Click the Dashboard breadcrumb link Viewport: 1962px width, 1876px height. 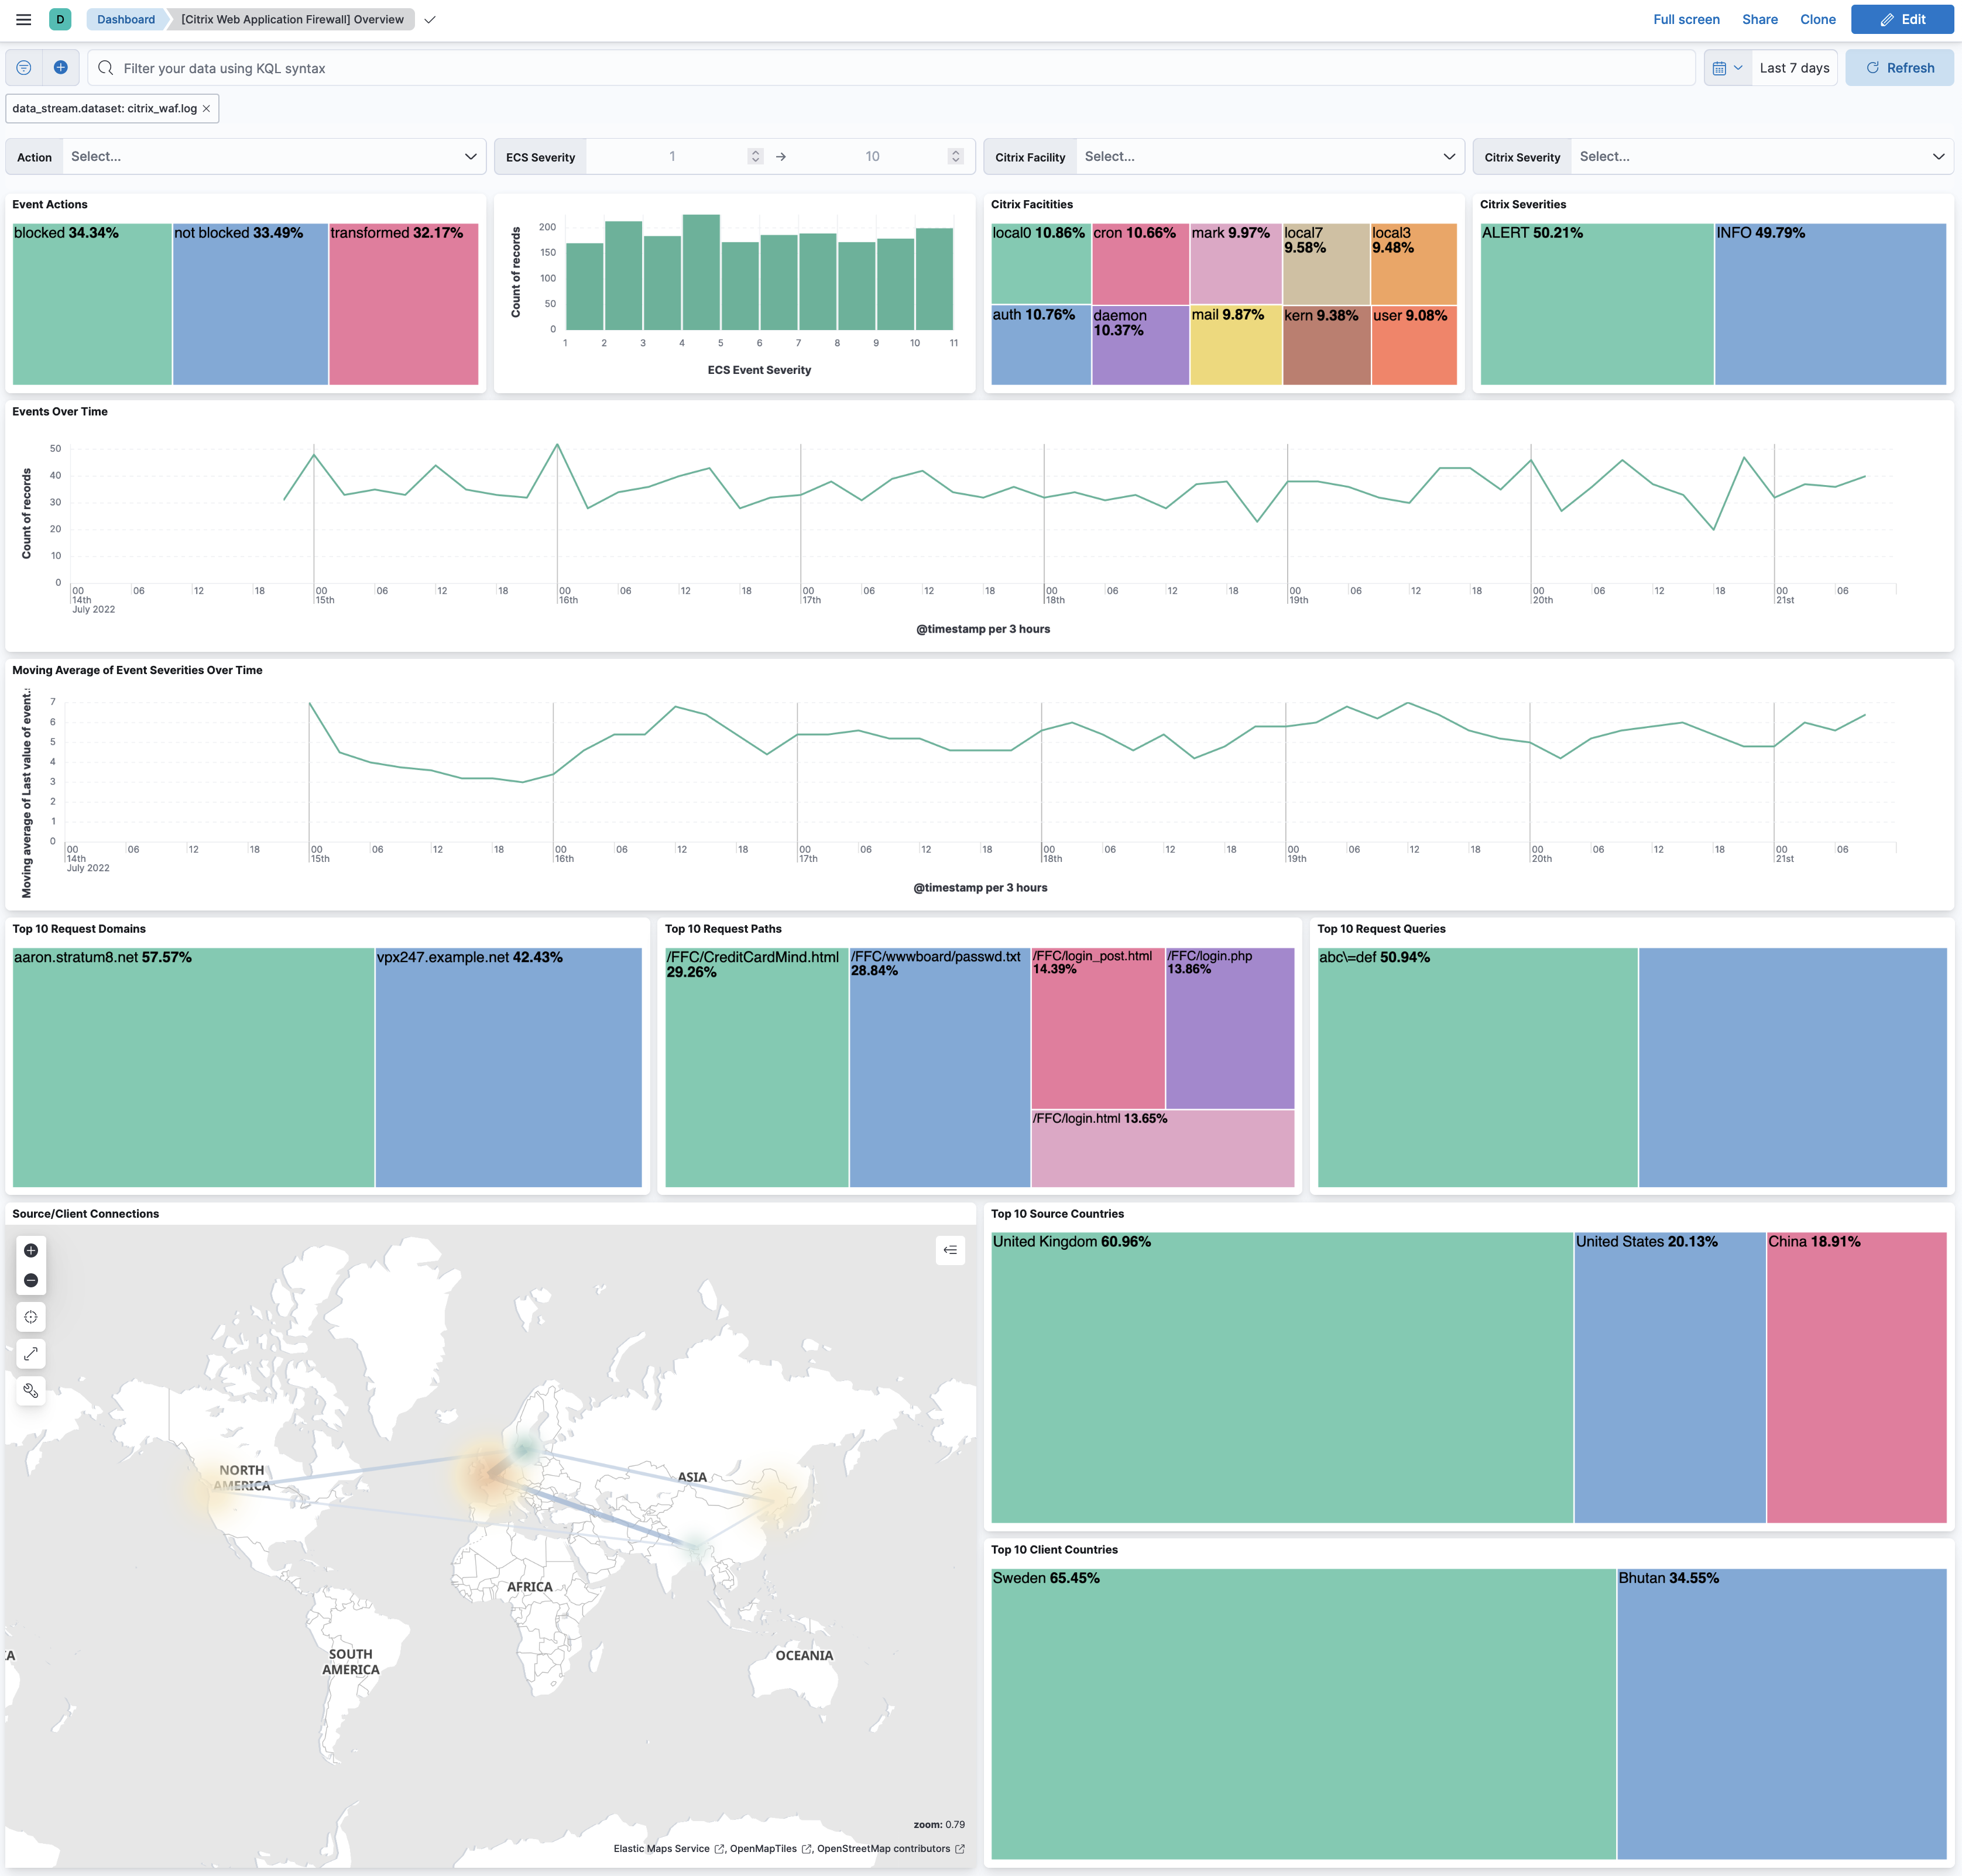[x=125, y=19]
